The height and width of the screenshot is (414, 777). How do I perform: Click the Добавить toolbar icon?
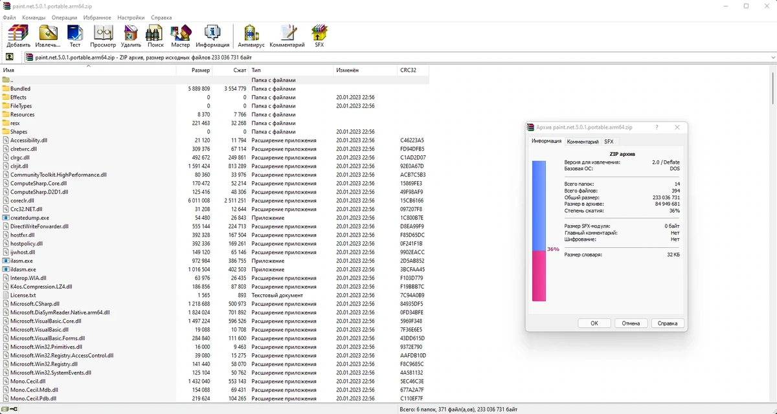click(x=18, y=33)
